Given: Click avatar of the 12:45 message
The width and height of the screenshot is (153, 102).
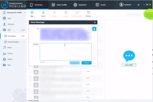Looking at the screenshot, I should 36,79.
